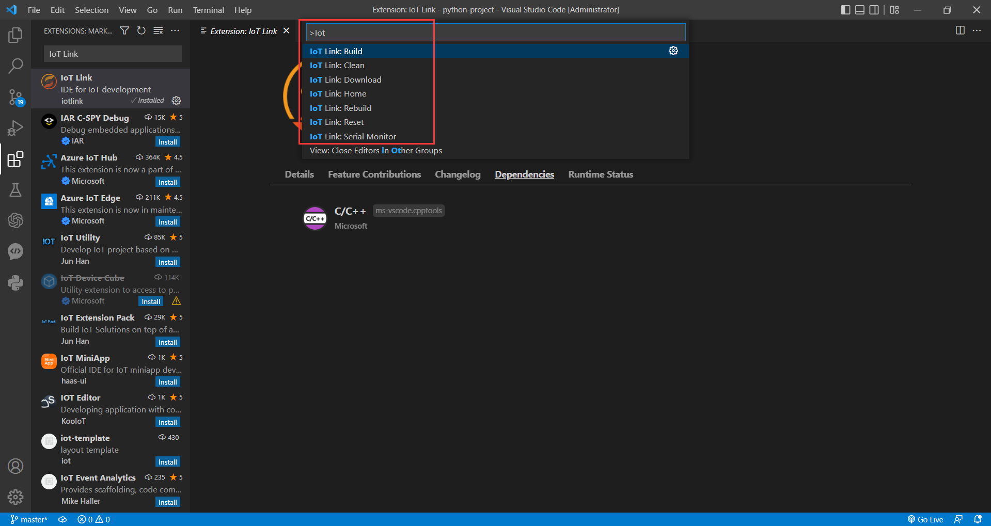This screenshot has width=991, height=526.
Task: Open Extensions view more actions menu
Action: [175, 31]
